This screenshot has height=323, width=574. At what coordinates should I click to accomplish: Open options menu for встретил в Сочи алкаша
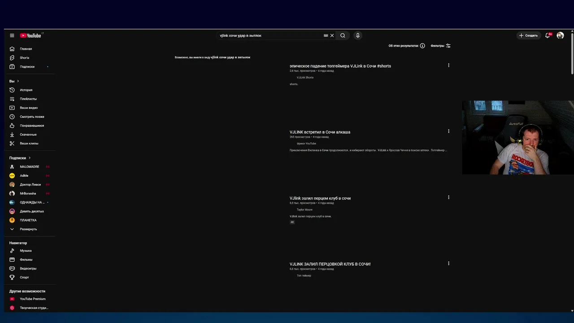448,131
